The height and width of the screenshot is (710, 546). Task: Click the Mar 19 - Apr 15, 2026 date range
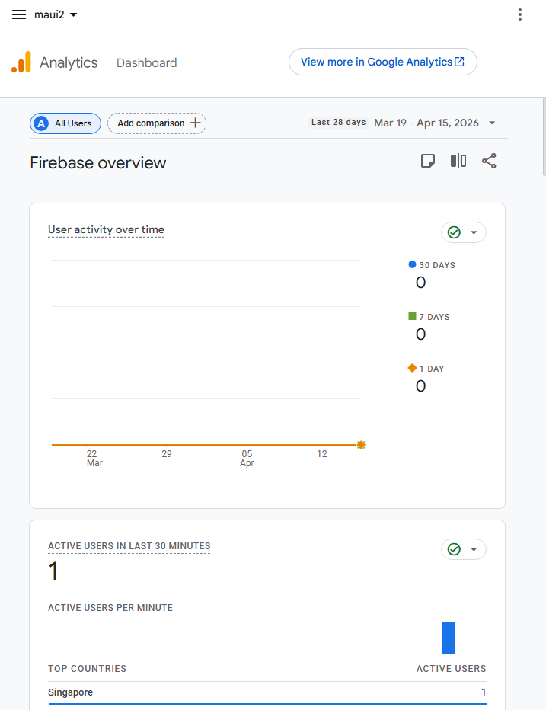point(426,123)
